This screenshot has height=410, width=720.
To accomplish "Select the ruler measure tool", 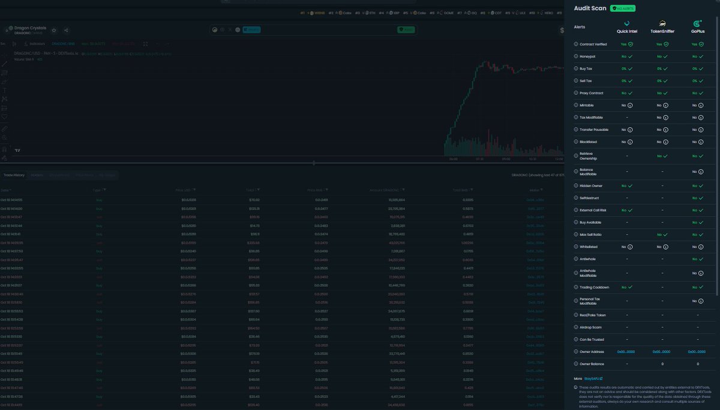I will (5, 128).
